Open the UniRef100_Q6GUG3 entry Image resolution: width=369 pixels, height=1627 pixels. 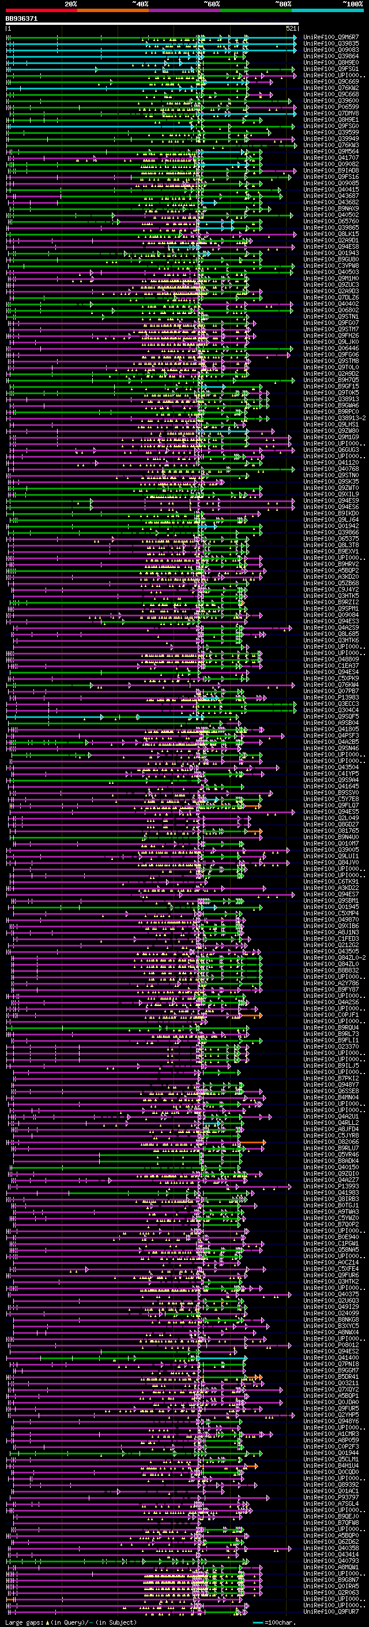point(331,450)
